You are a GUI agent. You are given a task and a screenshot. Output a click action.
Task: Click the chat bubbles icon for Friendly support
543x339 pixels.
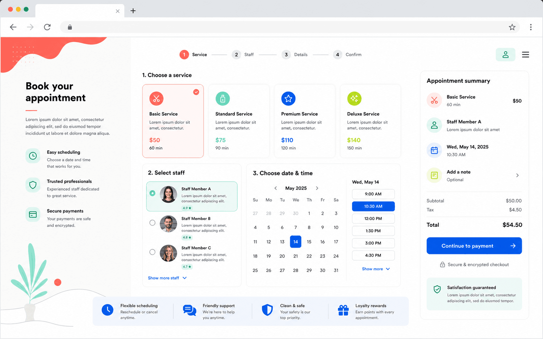190,310
